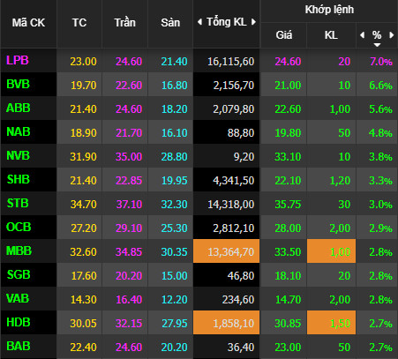398x359 pixels.
Task: Sort by the Mã CK column header
Action: (x=28, y=23)
